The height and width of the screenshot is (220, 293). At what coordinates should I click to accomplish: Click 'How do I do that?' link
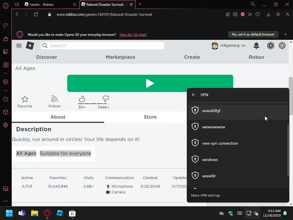[133, 35]
